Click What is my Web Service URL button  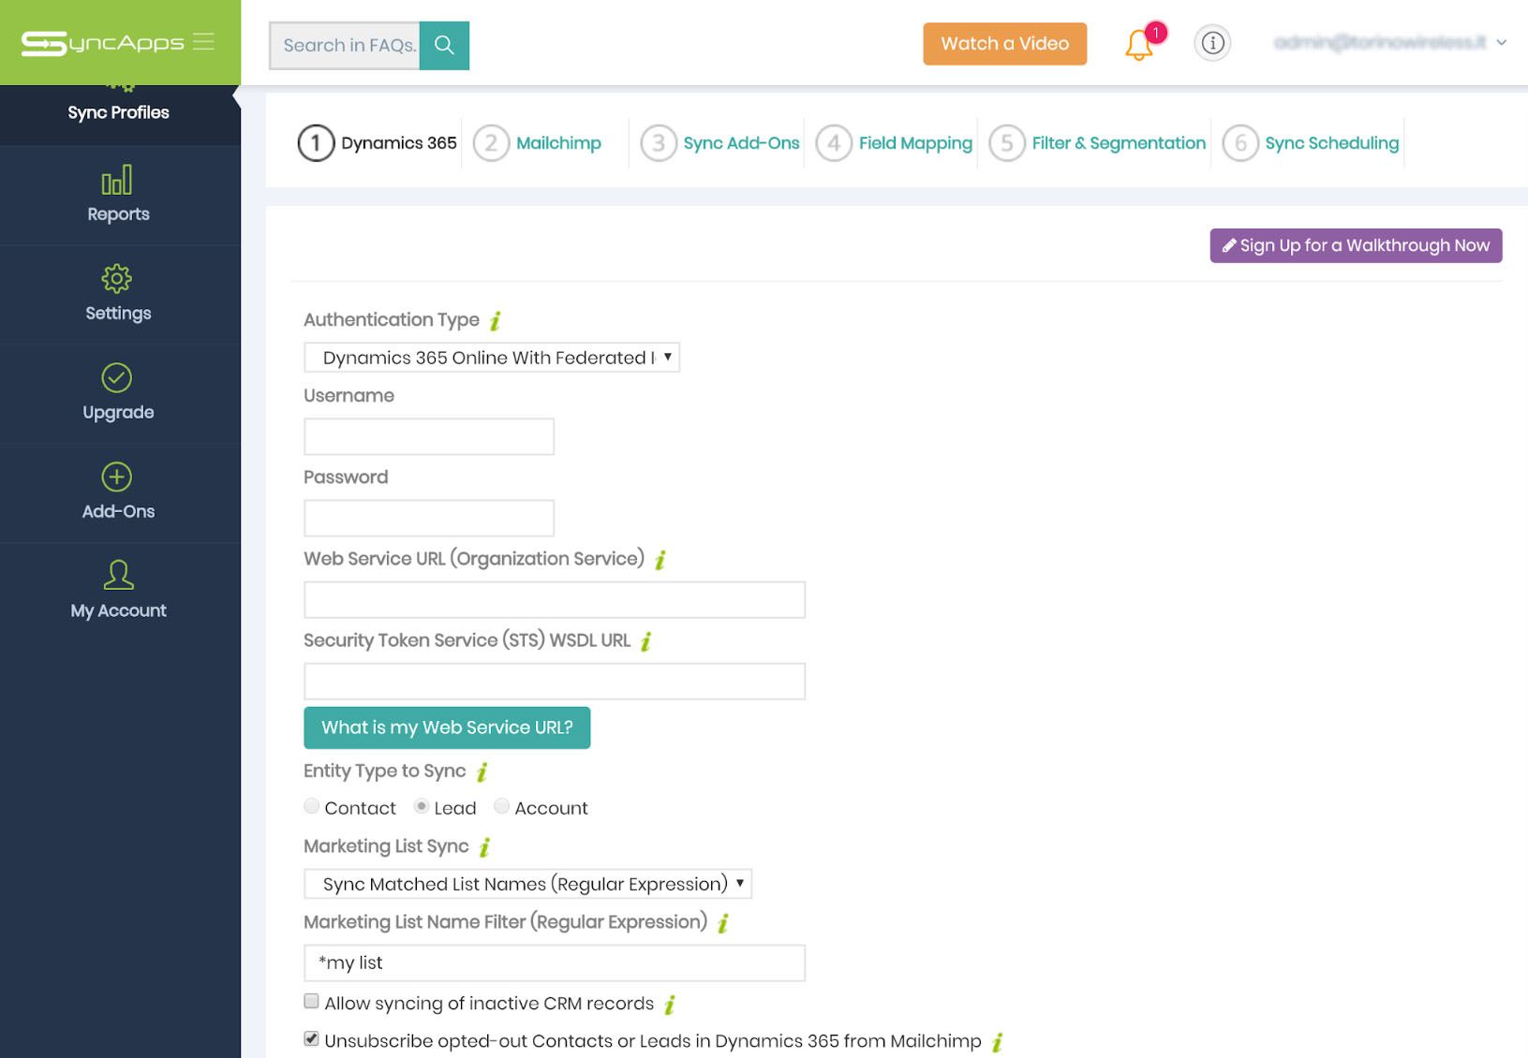(447, 727)
